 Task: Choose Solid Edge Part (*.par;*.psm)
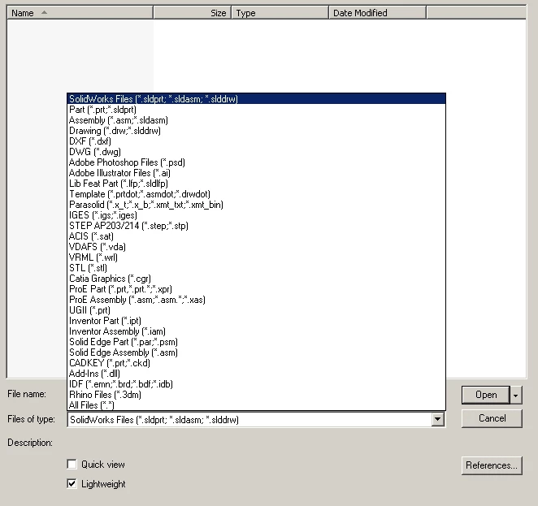click(x=256, y=342)
